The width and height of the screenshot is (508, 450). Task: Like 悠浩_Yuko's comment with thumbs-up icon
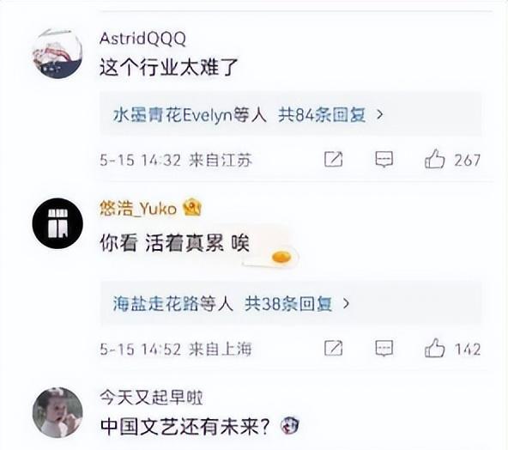click(434, 348)
